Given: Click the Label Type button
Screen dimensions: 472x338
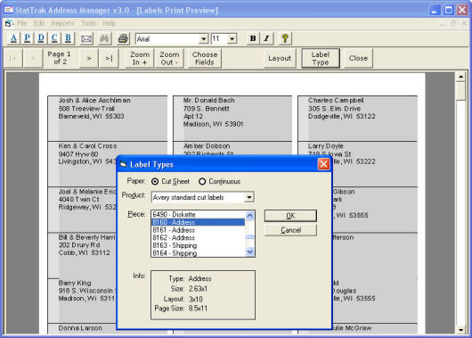Looking at the screenshot, I should (321, 58).
